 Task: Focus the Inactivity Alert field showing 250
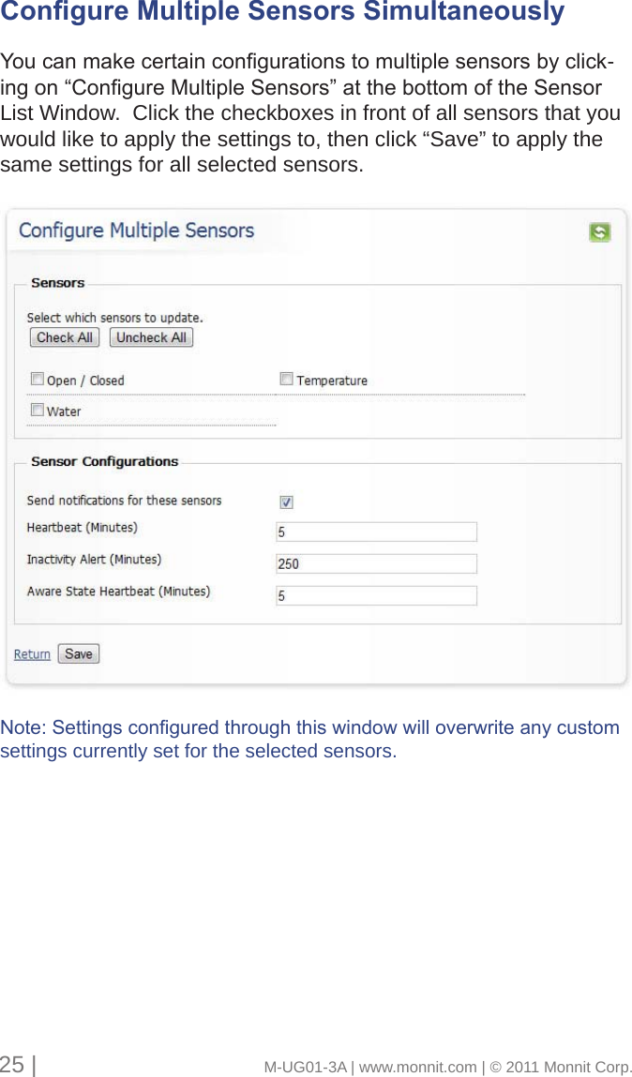[x=376, y=563]
